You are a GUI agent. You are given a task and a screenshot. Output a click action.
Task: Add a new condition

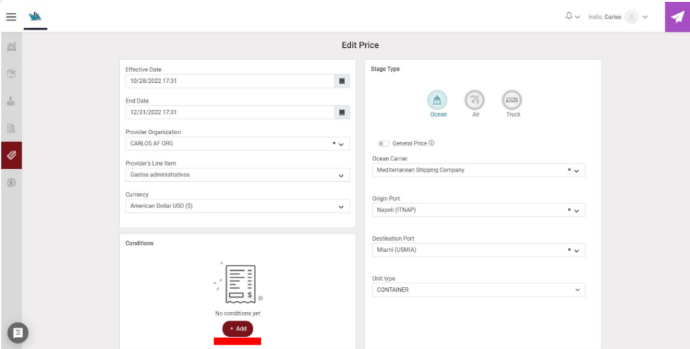(x=238, y=329)
